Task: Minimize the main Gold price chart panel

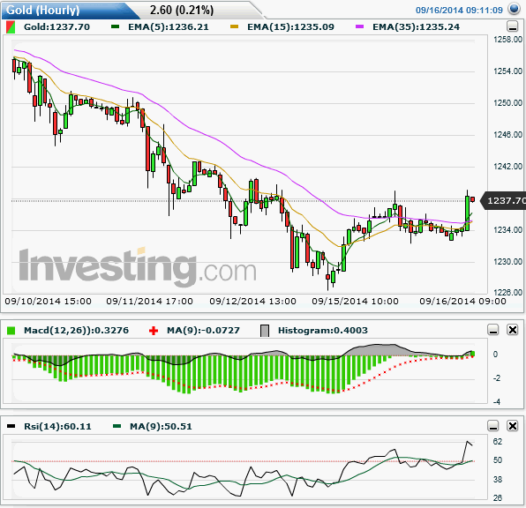Action: (x=512, y=26)
